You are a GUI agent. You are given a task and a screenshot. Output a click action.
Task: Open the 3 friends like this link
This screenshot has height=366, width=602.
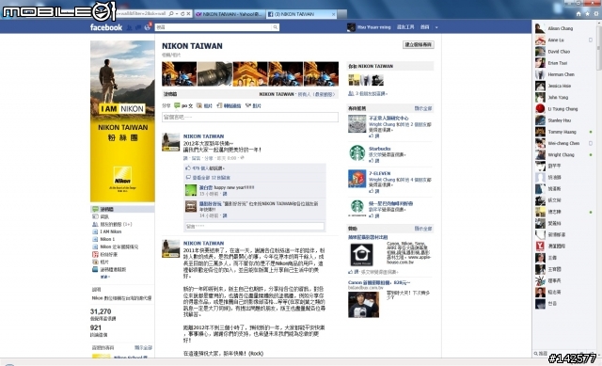click(371, 94)
